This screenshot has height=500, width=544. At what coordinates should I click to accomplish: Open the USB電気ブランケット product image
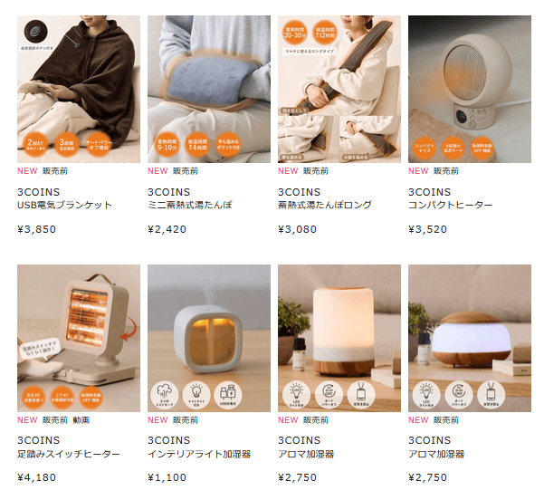coord(79,89)
